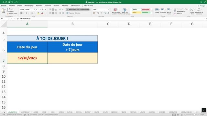
Task: Align text right
Action: point(56,13)
